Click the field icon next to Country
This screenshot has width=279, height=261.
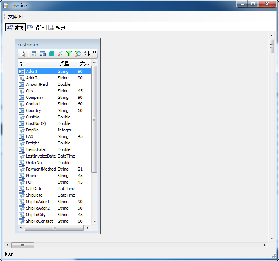[x=22, y=110]
